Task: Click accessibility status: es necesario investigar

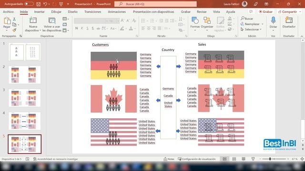Action: tap(55, 159)
